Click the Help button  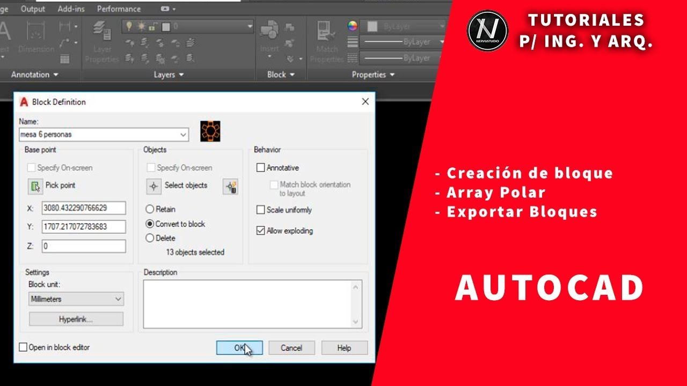[x=344, y=348]
